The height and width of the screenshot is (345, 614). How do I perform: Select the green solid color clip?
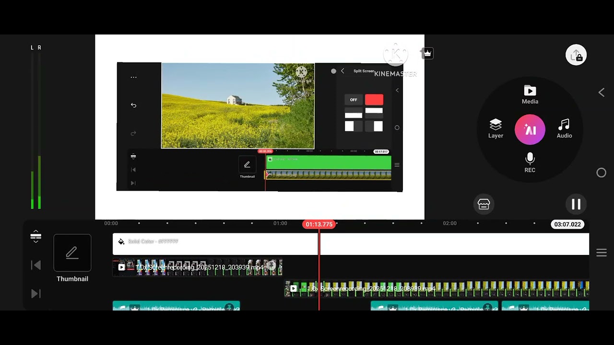click(329, 162)
